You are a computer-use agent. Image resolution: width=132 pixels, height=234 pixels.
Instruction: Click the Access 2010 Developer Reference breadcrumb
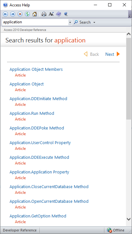25,30
